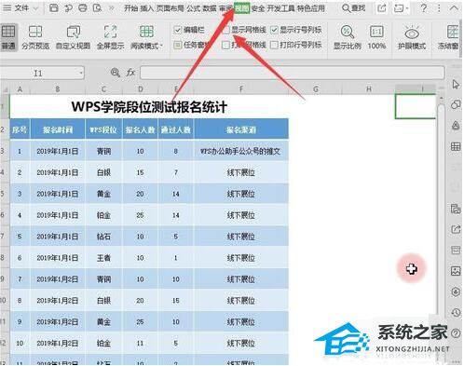Screen dimensions: 464x366
Task: Click the formula bar zoom magnifier icon
Action: (x=116, y=73)
